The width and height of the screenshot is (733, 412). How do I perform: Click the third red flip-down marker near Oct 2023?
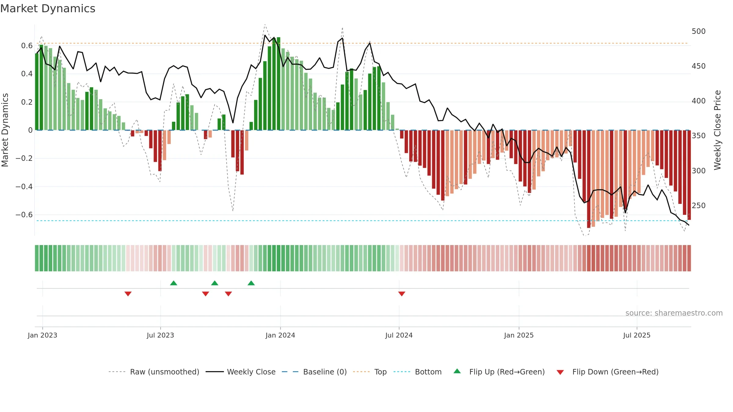pos(228,294)
